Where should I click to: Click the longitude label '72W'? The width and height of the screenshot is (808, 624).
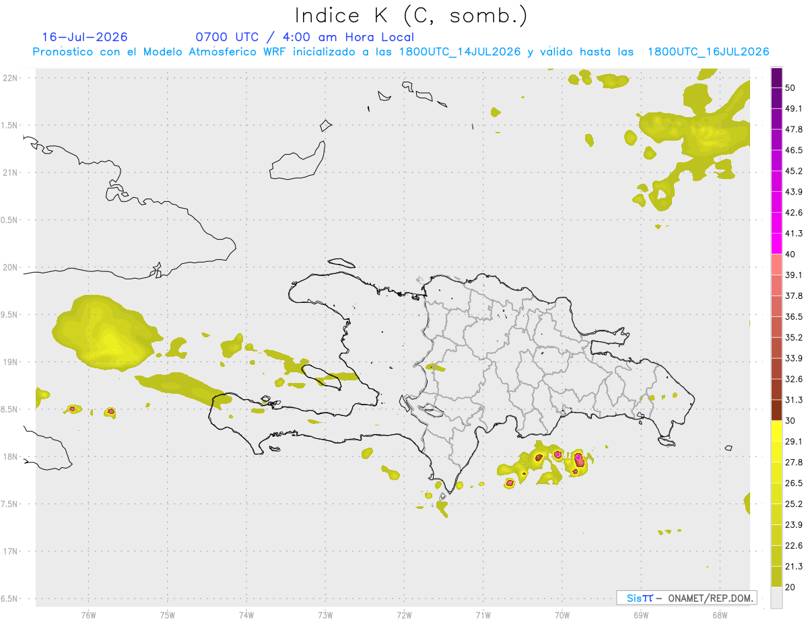[404, 615]
